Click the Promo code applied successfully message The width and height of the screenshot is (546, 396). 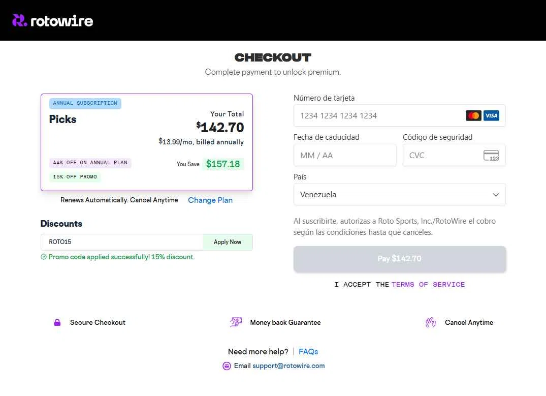[121, 257]
